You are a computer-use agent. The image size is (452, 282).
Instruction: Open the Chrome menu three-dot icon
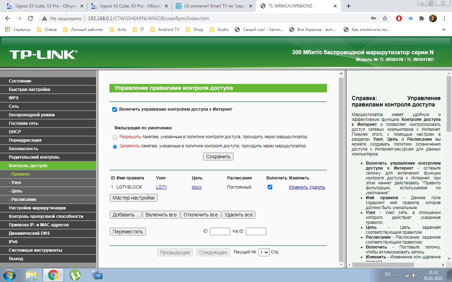coord(444,18)
